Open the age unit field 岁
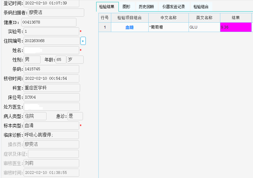 (75, 60)
